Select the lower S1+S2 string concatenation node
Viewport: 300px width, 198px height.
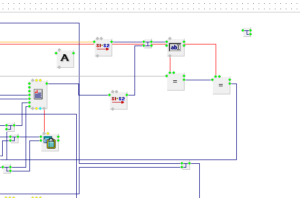click(x=119, y=100)
